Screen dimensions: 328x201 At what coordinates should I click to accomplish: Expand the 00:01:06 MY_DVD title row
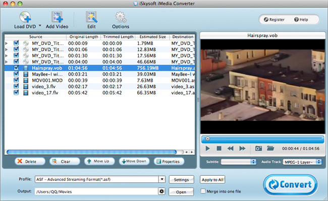pyautogui.click(x=7, y=49)
